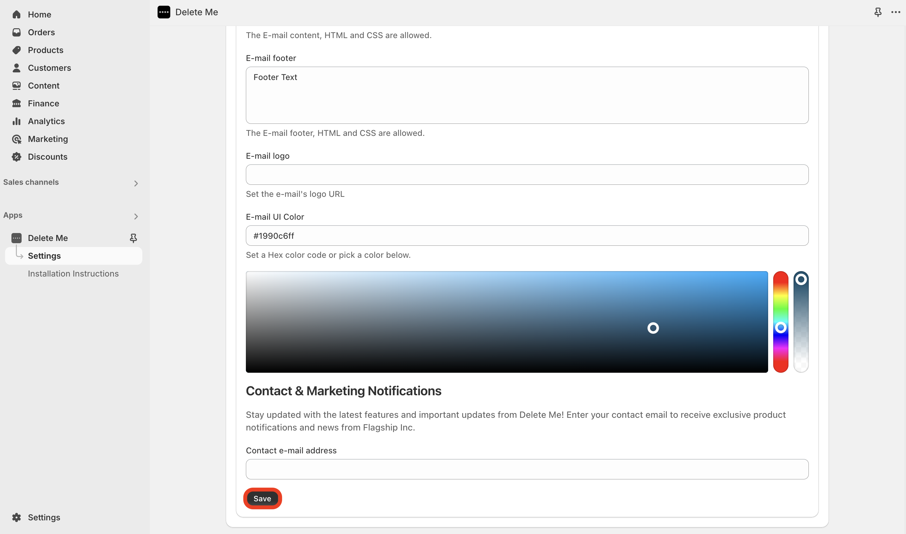Image resolution: width=906 pixels, height=534 pixels.
Task: Open the Products section
Action: (x=46, y=50)
